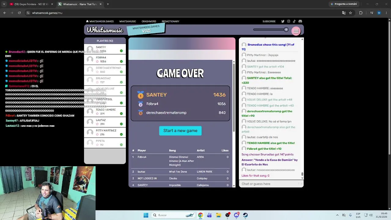Click the Whatsamusic logo
Screen dimensions: 391x220
click(x=105, y=30)
